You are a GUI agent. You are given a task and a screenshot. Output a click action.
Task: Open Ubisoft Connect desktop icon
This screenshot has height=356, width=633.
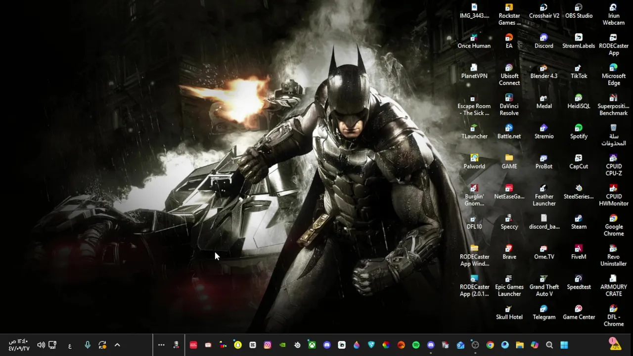click(x=509, y=75)
